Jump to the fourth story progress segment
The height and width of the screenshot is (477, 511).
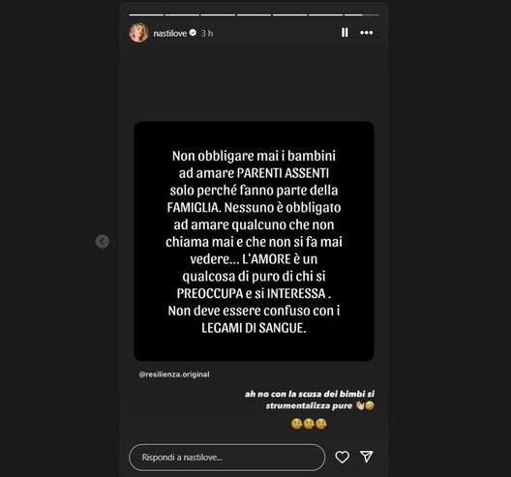click(x=254, y=15)
